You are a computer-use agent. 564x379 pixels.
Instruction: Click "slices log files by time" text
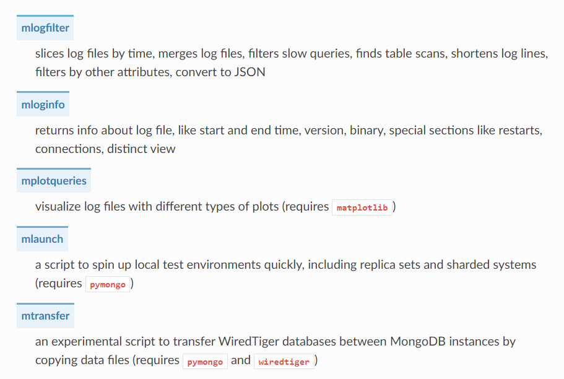click(x=95, y=53)
